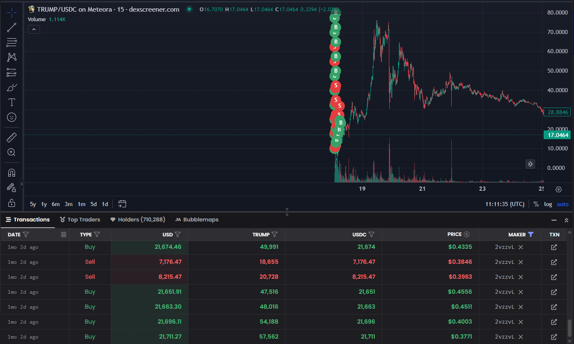Set chart range to 6m
This screenshot has height=344, width=574.
tap(55, 204)
